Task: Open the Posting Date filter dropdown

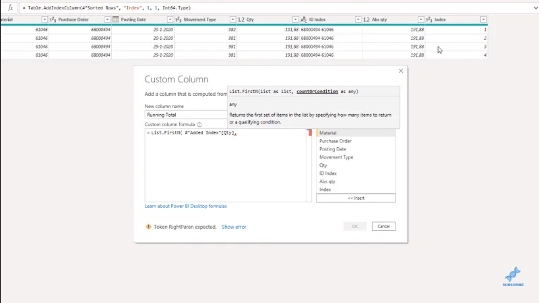Action: [170, 20]
